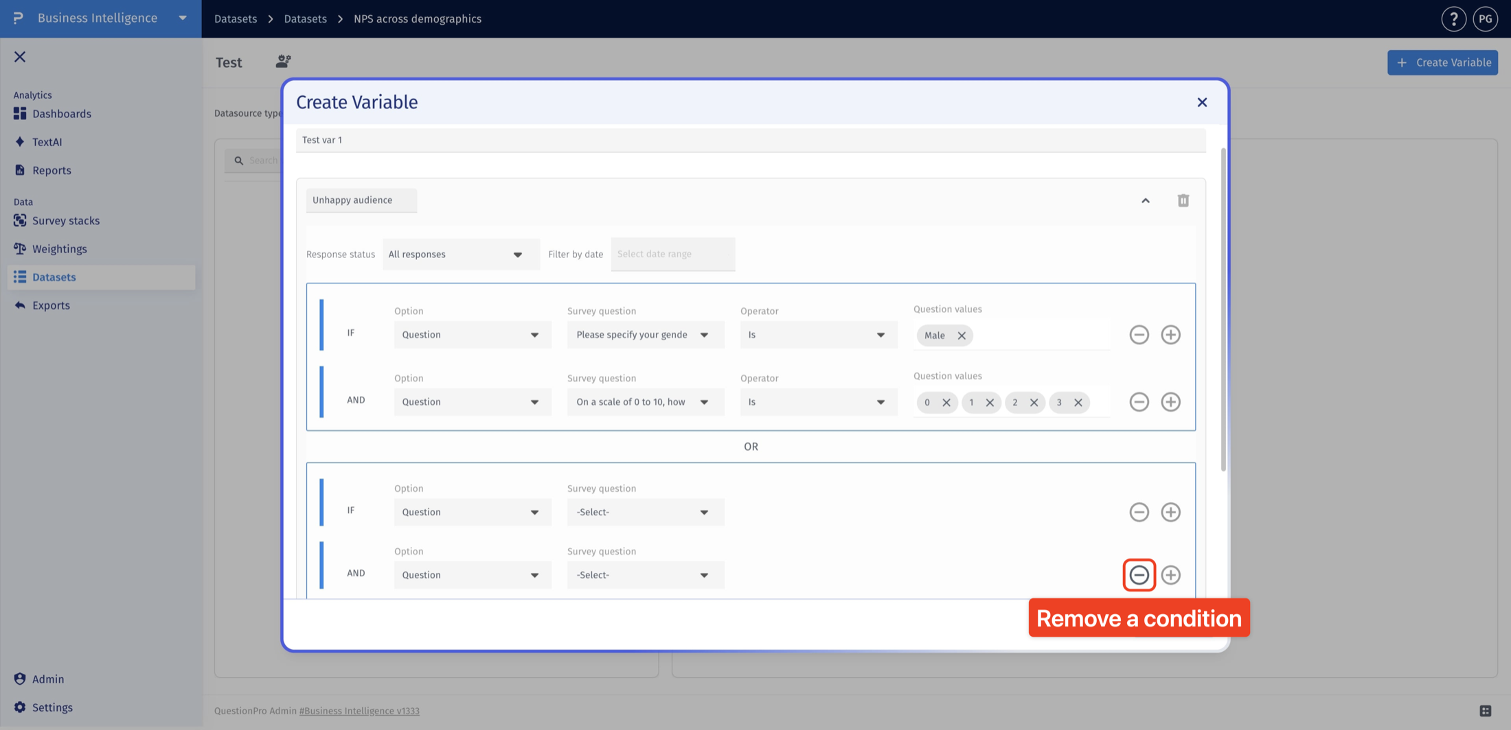This screenshot has height=730, width=1511.
Task: Open the PG user profile avatar
Action: point(1485,19)
